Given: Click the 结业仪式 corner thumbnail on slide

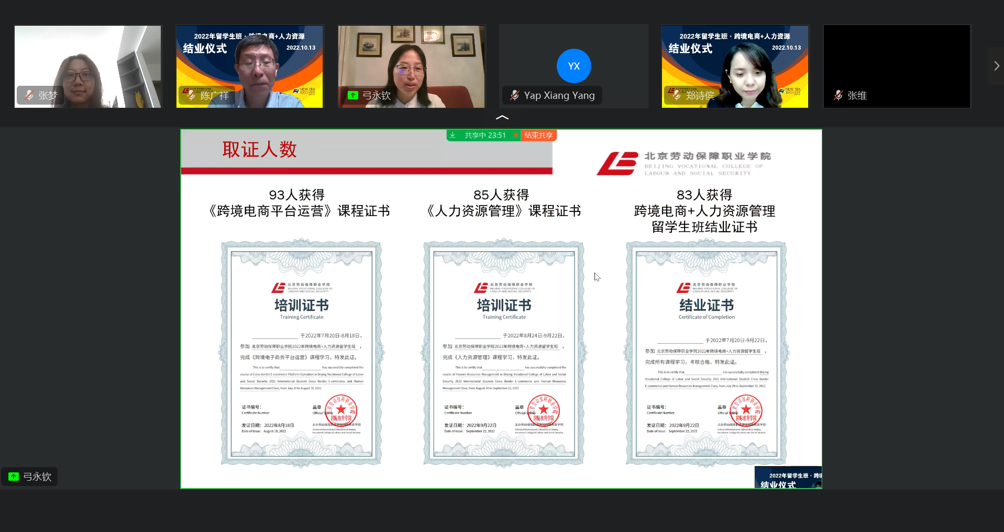Looking at the screenshot, I should [x=788, y=478].
